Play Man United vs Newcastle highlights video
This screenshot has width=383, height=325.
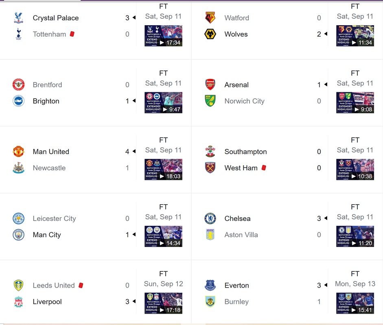point(163,169)
